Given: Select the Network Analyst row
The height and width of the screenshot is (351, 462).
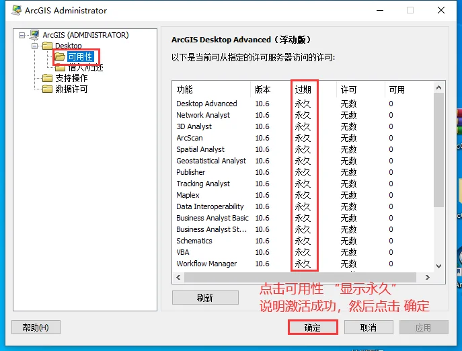Looking at the screenshot, I should pos(303,115).
